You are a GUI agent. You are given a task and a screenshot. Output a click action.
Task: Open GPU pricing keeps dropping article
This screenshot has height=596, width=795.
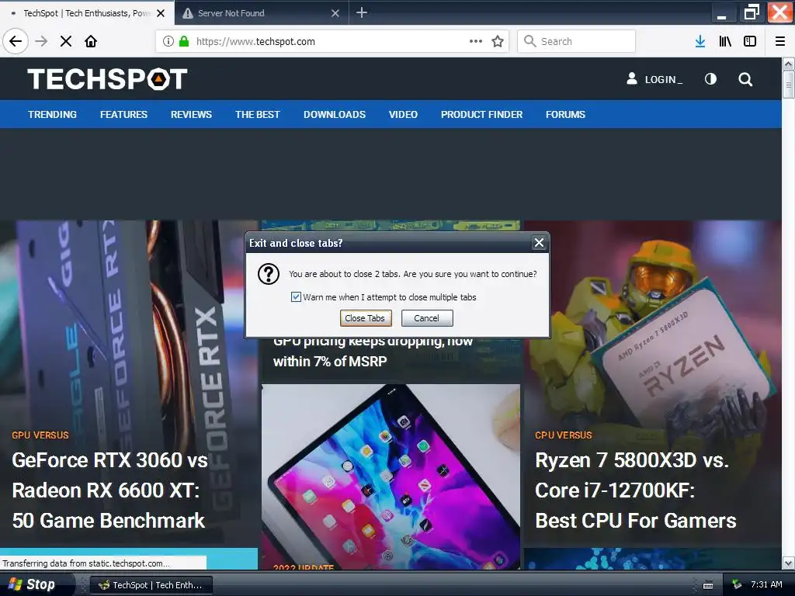pos(373,352)
